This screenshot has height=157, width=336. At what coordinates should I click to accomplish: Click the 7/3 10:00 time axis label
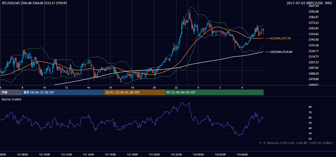point(44,154)
